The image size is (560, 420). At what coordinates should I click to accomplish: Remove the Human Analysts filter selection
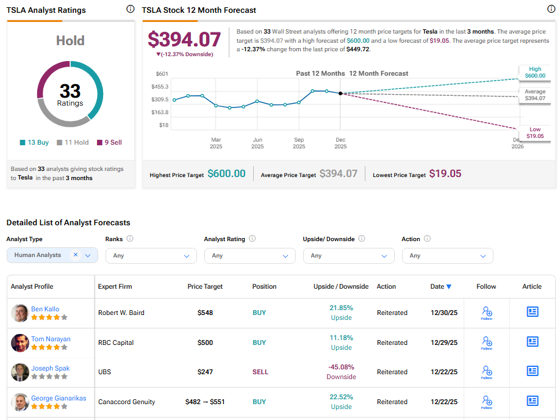click(76, 255)
